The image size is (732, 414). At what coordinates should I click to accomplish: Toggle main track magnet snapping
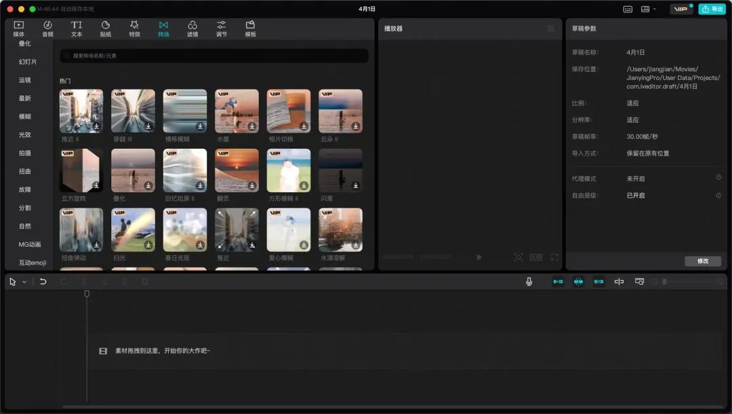(x=558, y=281)
